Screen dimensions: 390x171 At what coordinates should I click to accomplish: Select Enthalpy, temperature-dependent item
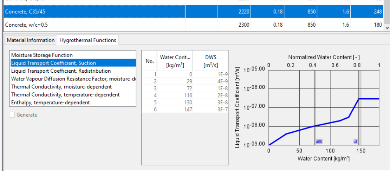tap(50, 103)
